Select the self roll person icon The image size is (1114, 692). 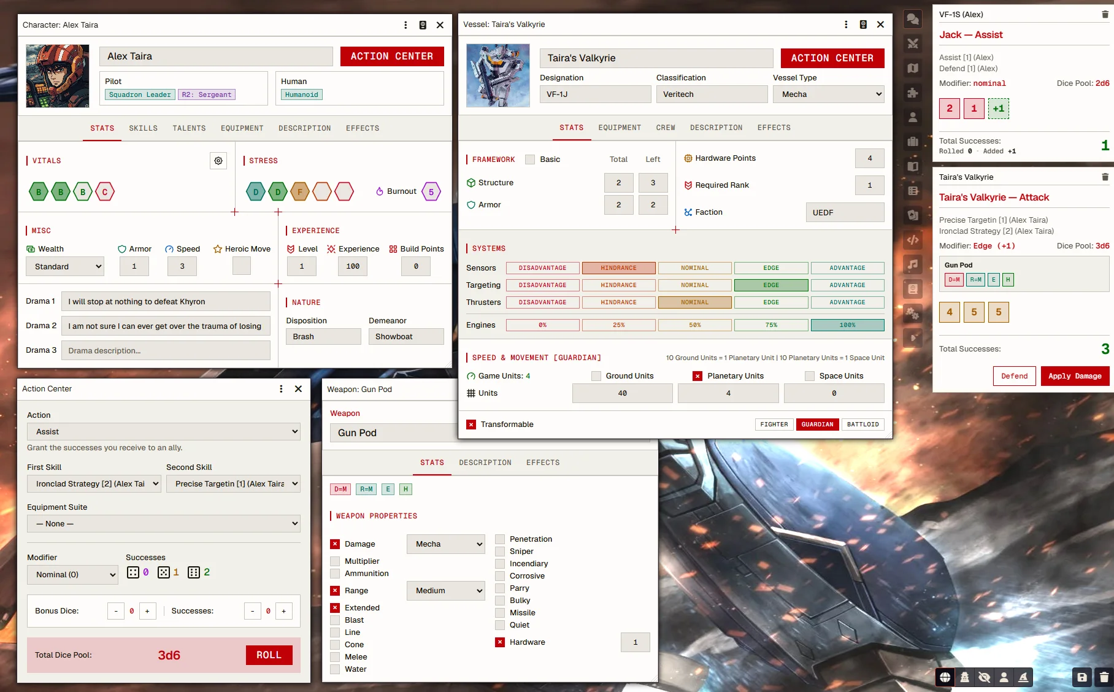tap(1004, 677)
